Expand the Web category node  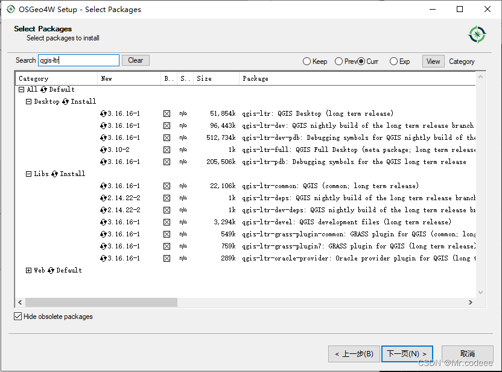tap(28, 270)
